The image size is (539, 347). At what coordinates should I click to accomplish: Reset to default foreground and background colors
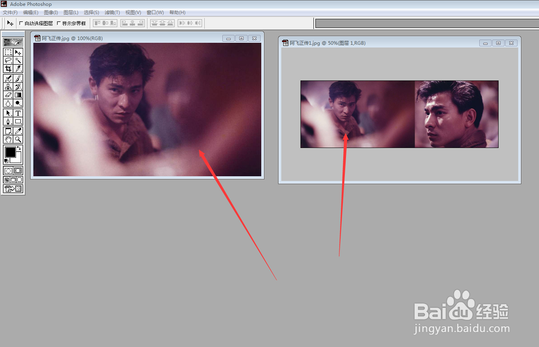point(6,161)
